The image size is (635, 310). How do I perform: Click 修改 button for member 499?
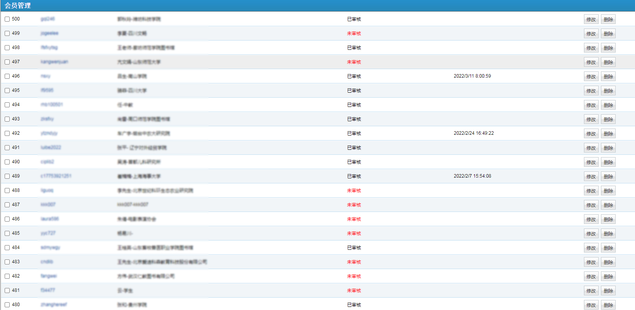(x=591, y=34)
